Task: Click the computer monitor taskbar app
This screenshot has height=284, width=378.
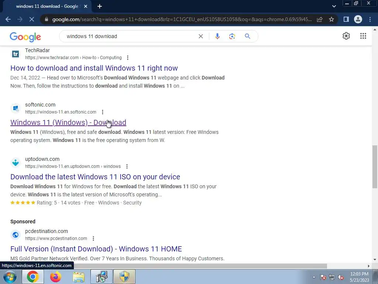Action: coord(102,277)
